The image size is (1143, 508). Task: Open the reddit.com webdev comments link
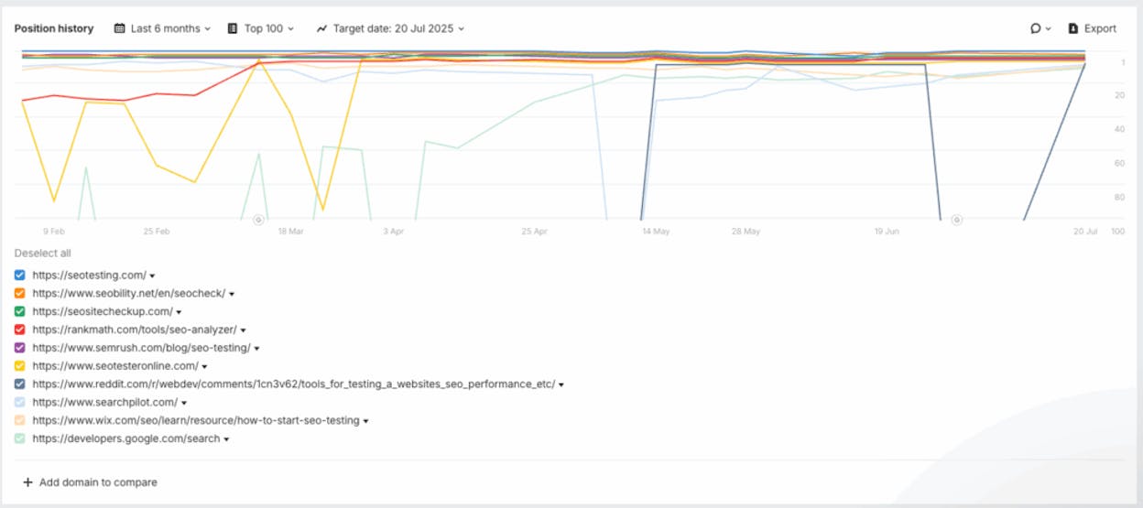[293, 384]
